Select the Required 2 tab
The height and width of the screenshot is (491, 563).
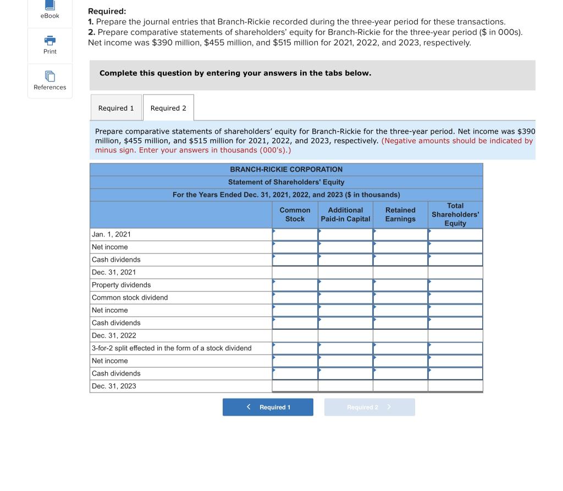(x=168, y=108)
